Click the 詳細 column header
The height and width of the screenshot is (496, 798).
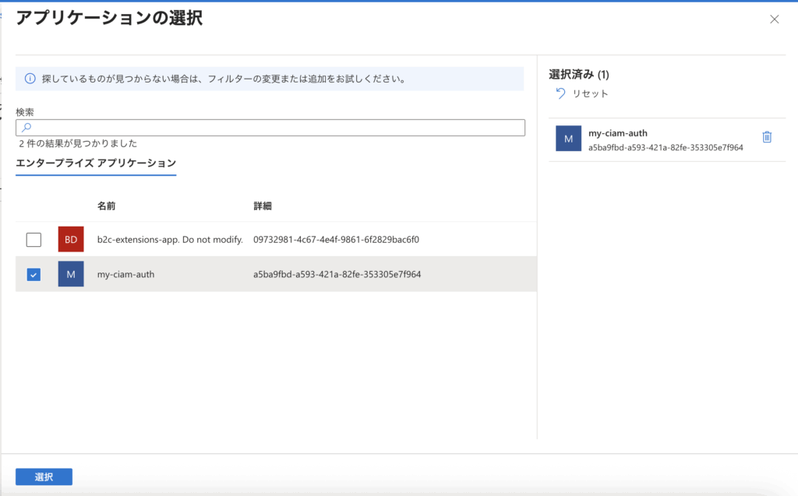pyautogui.click(x=263, y=206)
